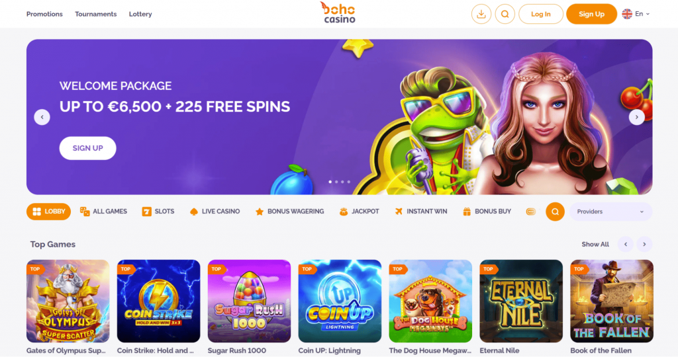Select the Lobby category tab
This screenshot has width=678, height=357.
click(x=48, y=212)
